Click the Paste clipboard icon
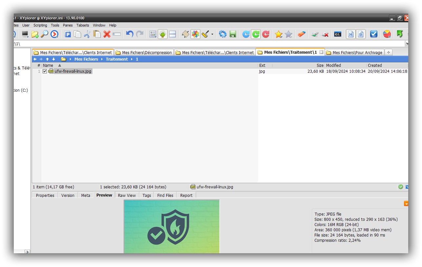Viewport: 422px width, 267px height. pyautogui.click(x=97, y=34)
